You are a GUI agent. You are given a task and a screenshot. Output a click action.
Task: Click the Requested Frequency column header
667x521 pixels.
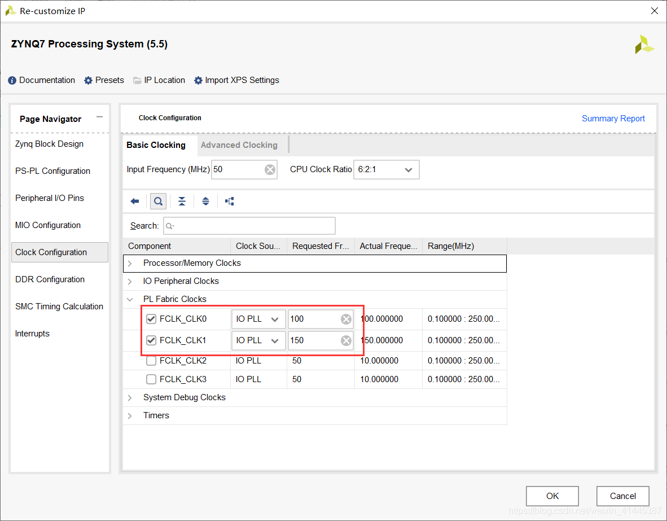pos(321,247)
